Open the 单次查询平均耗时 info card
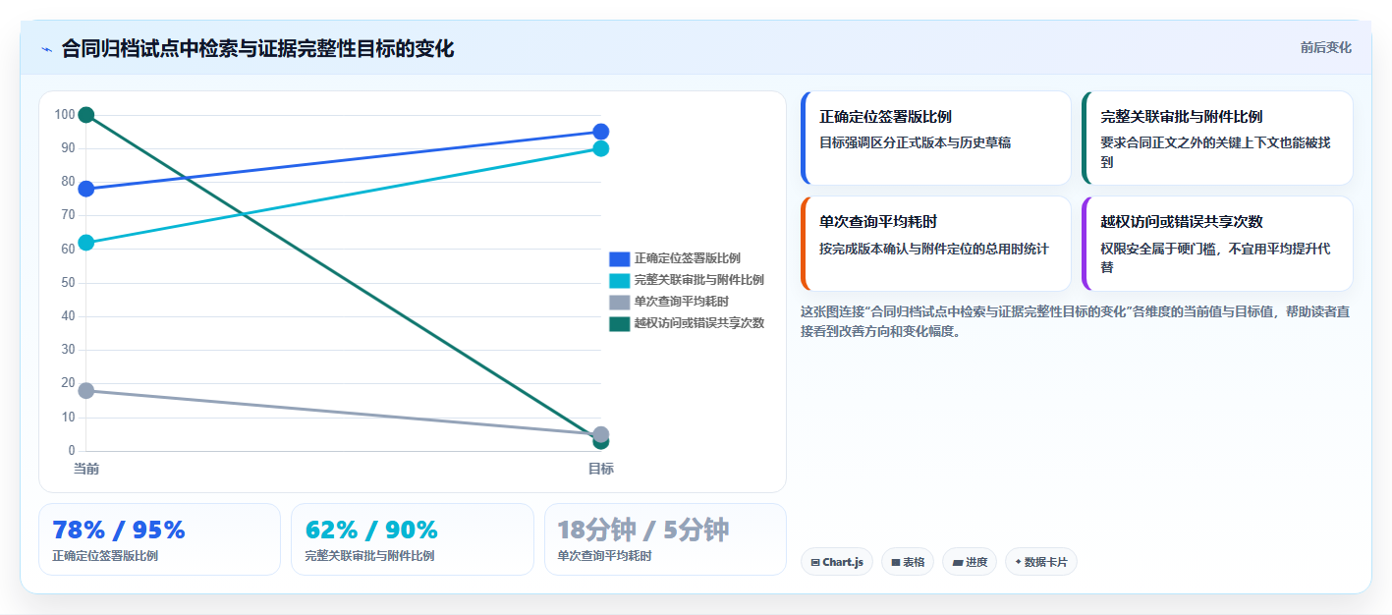 click(x=936, y=244)
